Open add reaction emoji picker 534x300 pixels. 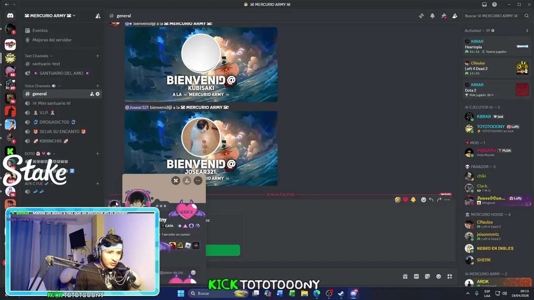(x=423, y=200)
